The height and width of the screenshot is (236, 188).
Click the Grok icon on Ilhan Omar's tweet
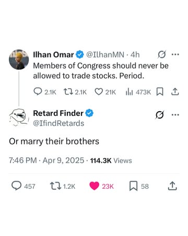(x=162, y=55)
